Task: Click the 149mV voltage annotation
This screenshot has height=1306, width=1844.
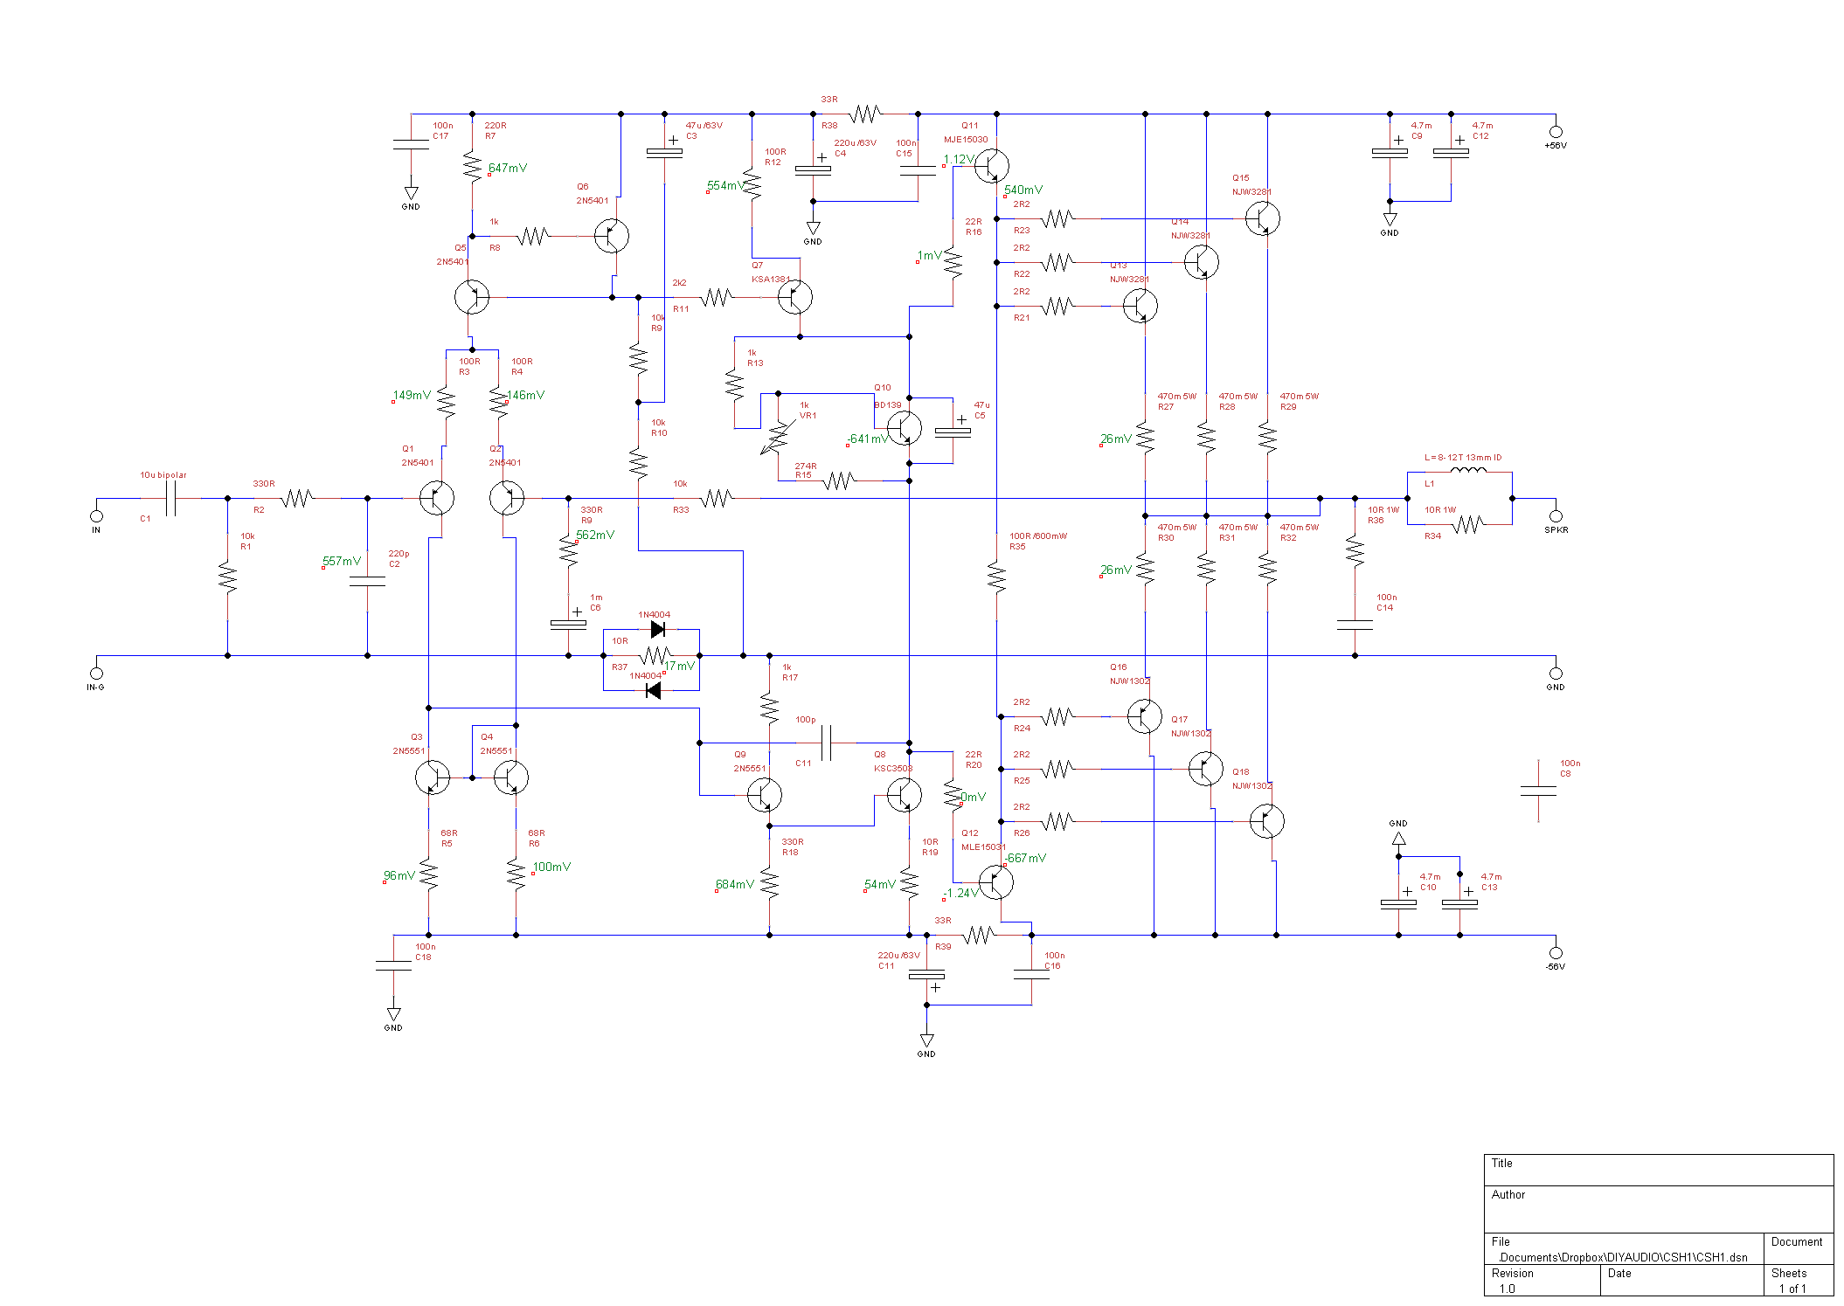Action: pos(412,395)
